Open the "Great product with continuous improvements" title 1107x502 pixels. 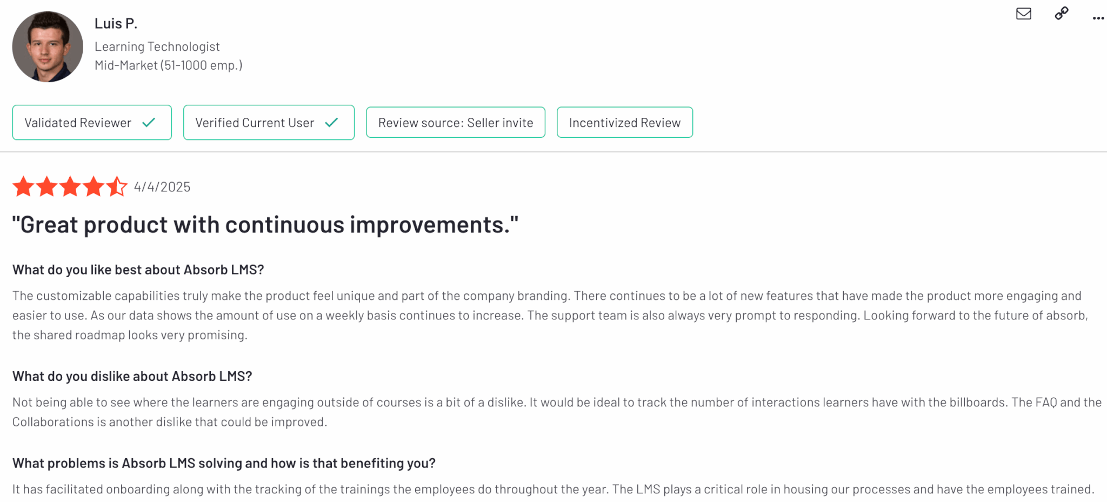click(x=265, y=225)
